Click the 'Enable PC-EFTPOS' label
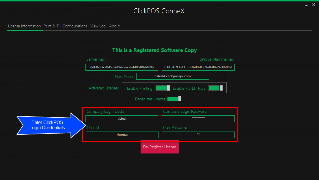319x180 pixels. coord(189,88)
